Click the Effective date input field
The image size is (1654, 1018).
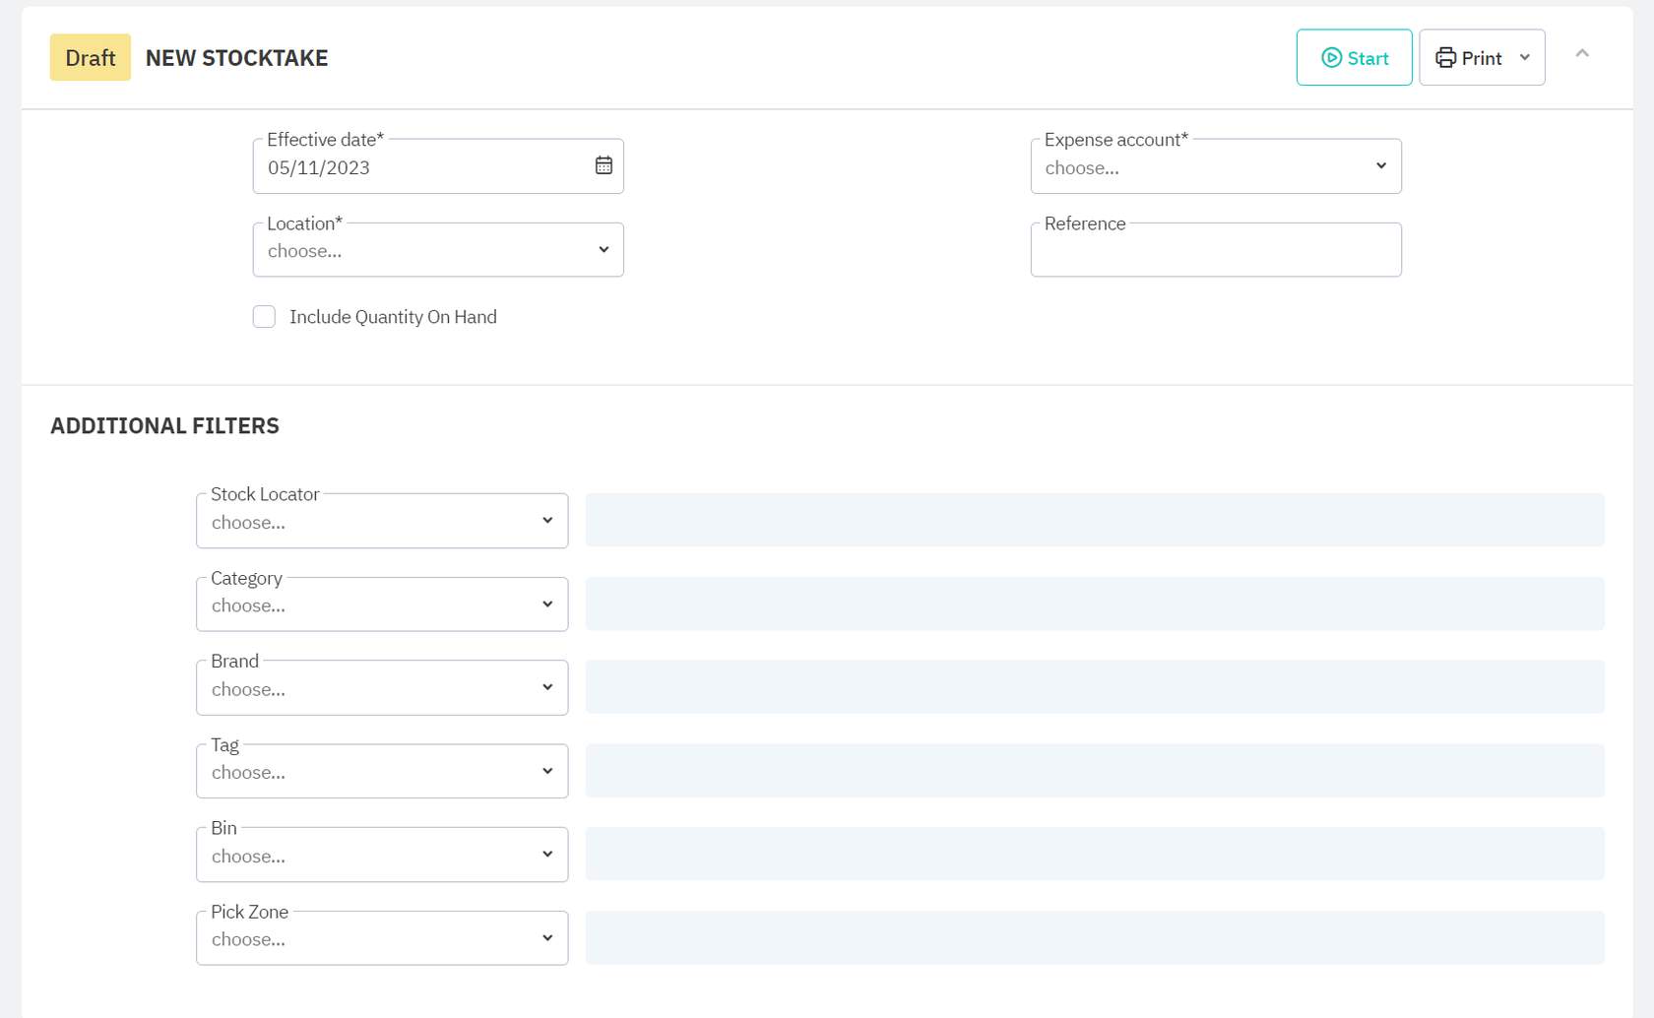point(423,167)
